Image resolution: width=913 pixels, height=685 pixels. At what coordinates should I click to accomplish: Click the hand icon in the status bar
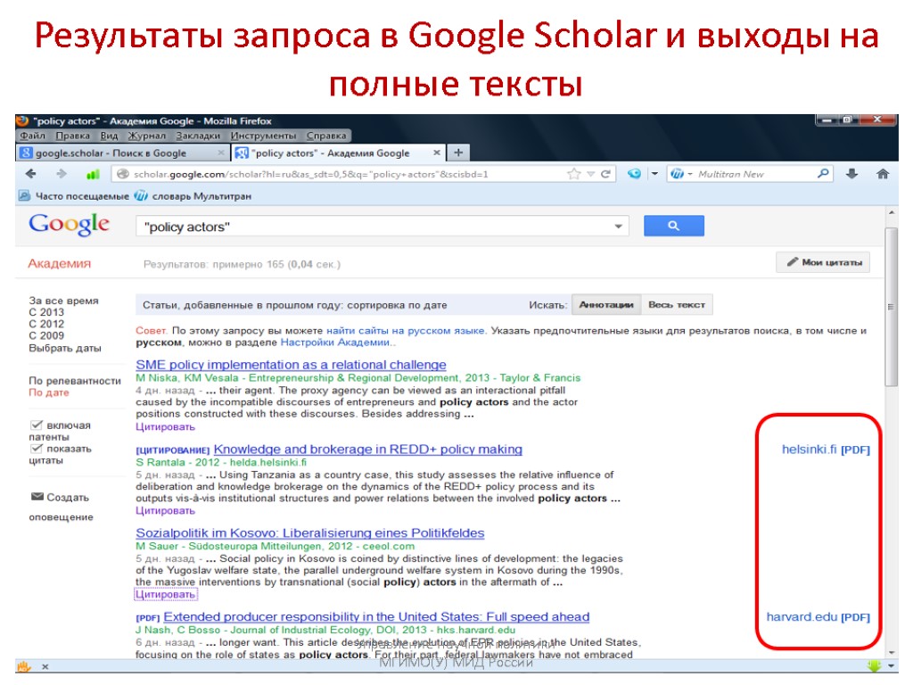23,665
